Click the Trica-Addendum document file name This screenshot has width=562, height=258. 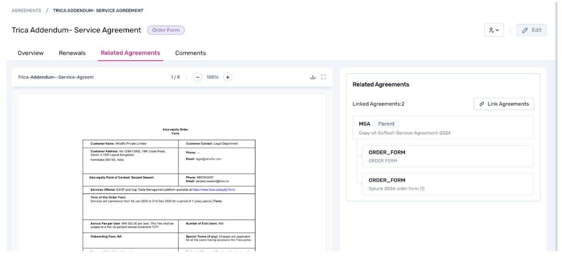point(55,77)
